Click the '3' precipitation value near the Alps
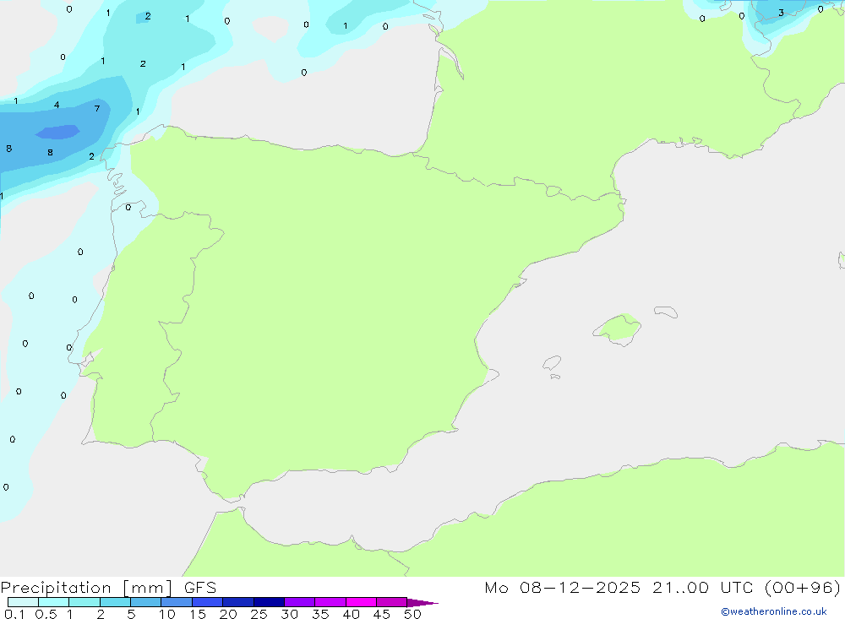 pos(781,13)
